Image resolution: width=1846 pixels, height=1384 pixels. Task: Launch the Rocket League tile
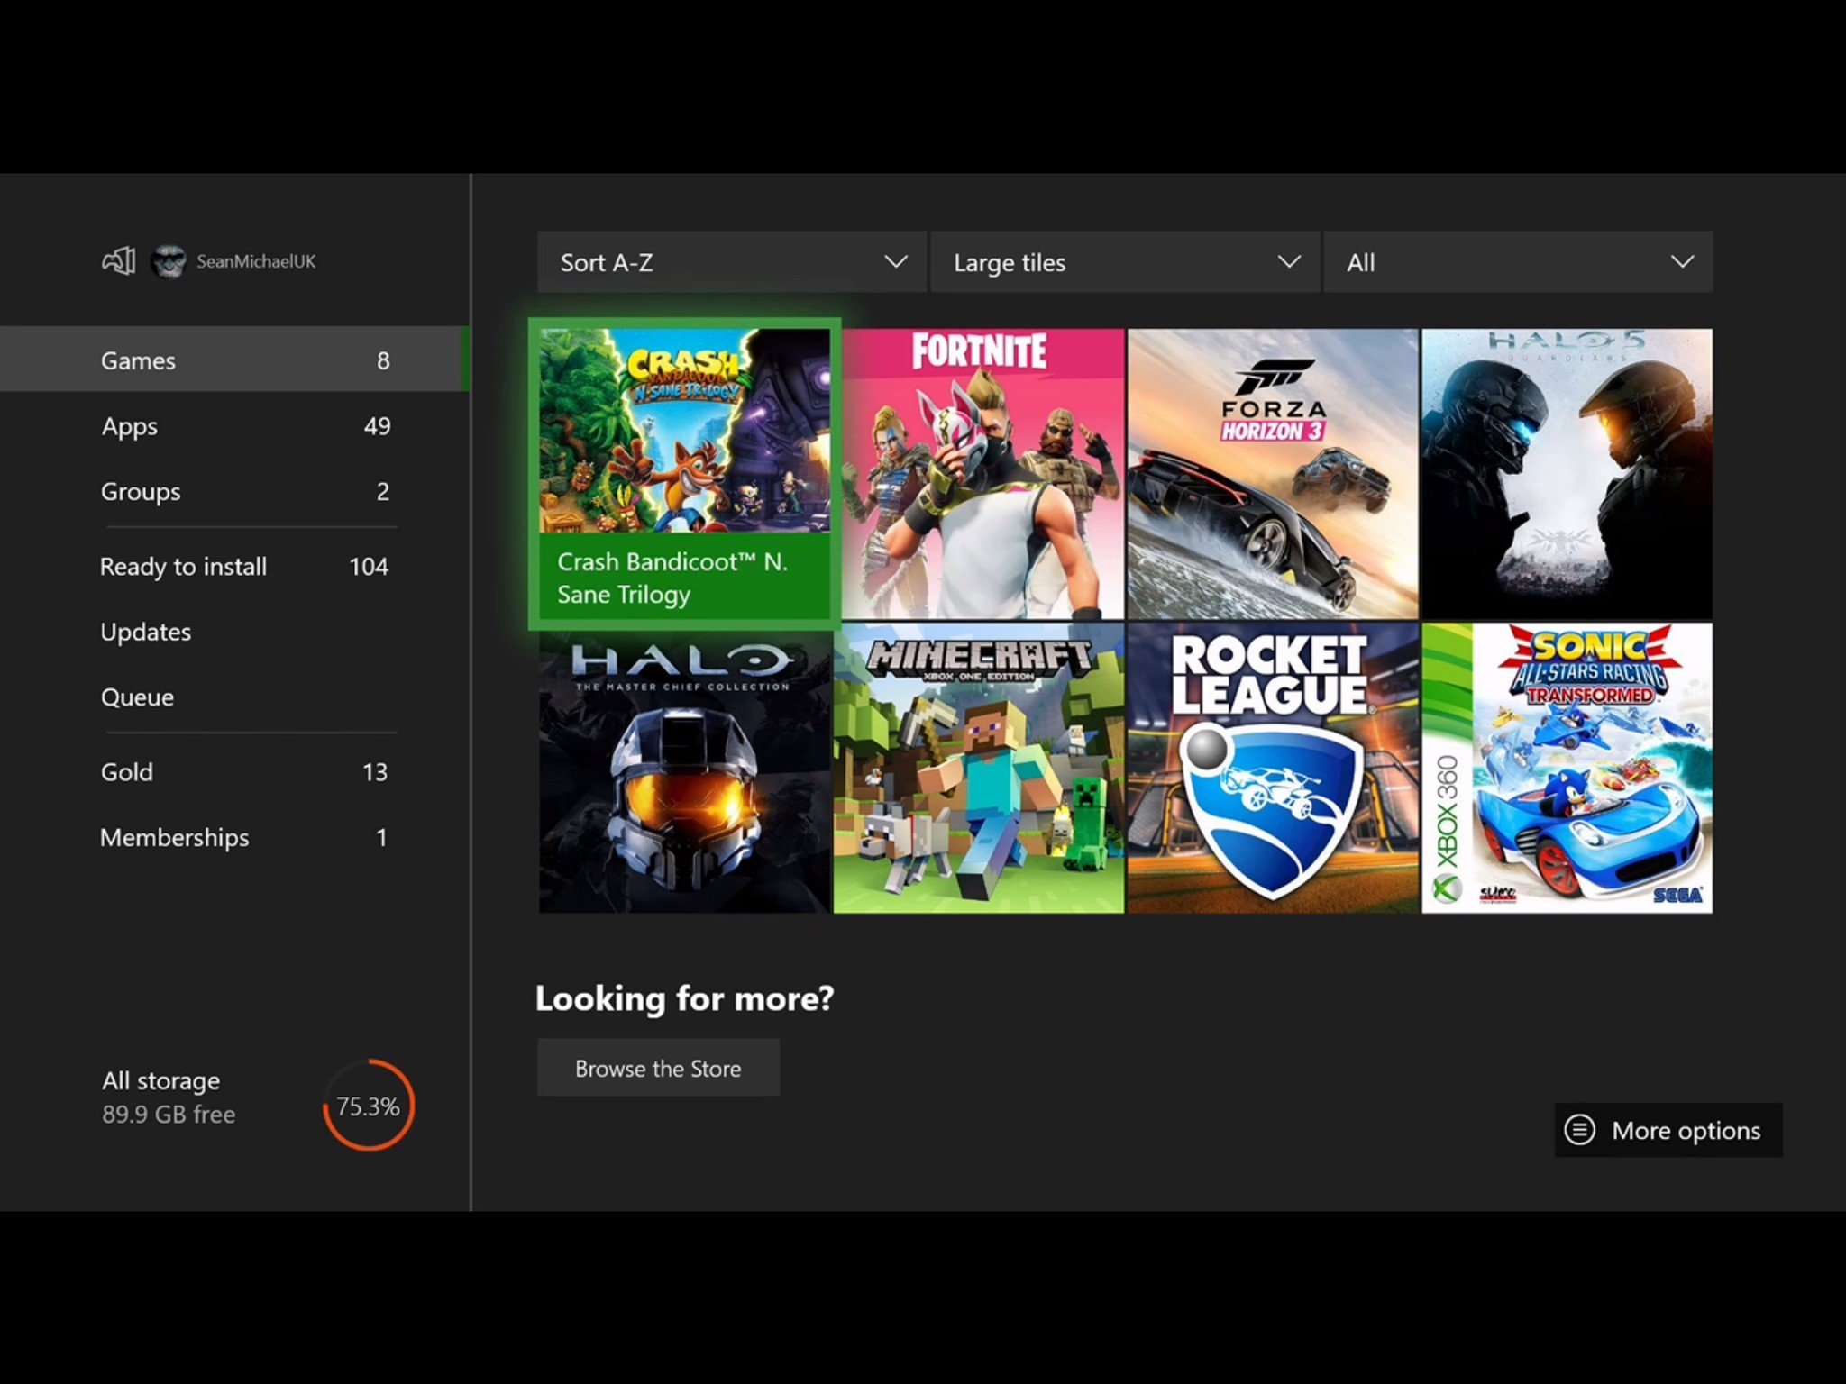(1272, 769)
